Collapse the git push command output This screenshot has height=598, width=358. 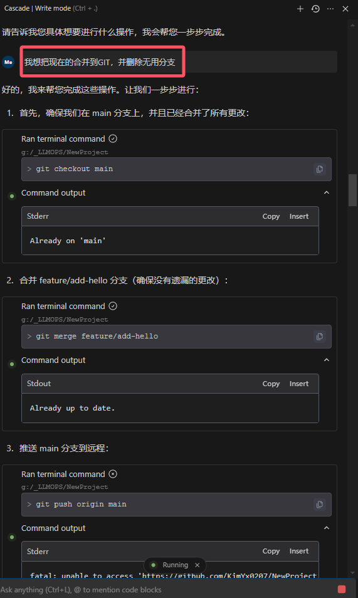pos(327,528)
